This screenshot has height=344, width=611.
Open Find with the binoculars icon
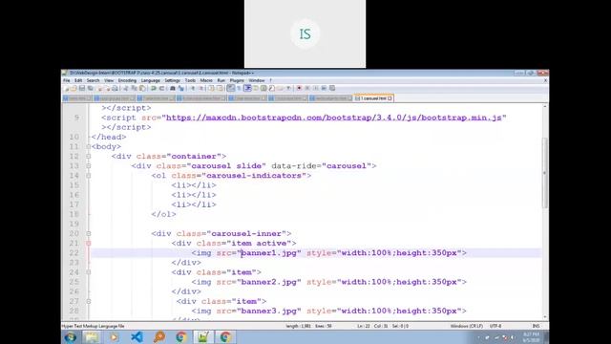coord(172,89)
